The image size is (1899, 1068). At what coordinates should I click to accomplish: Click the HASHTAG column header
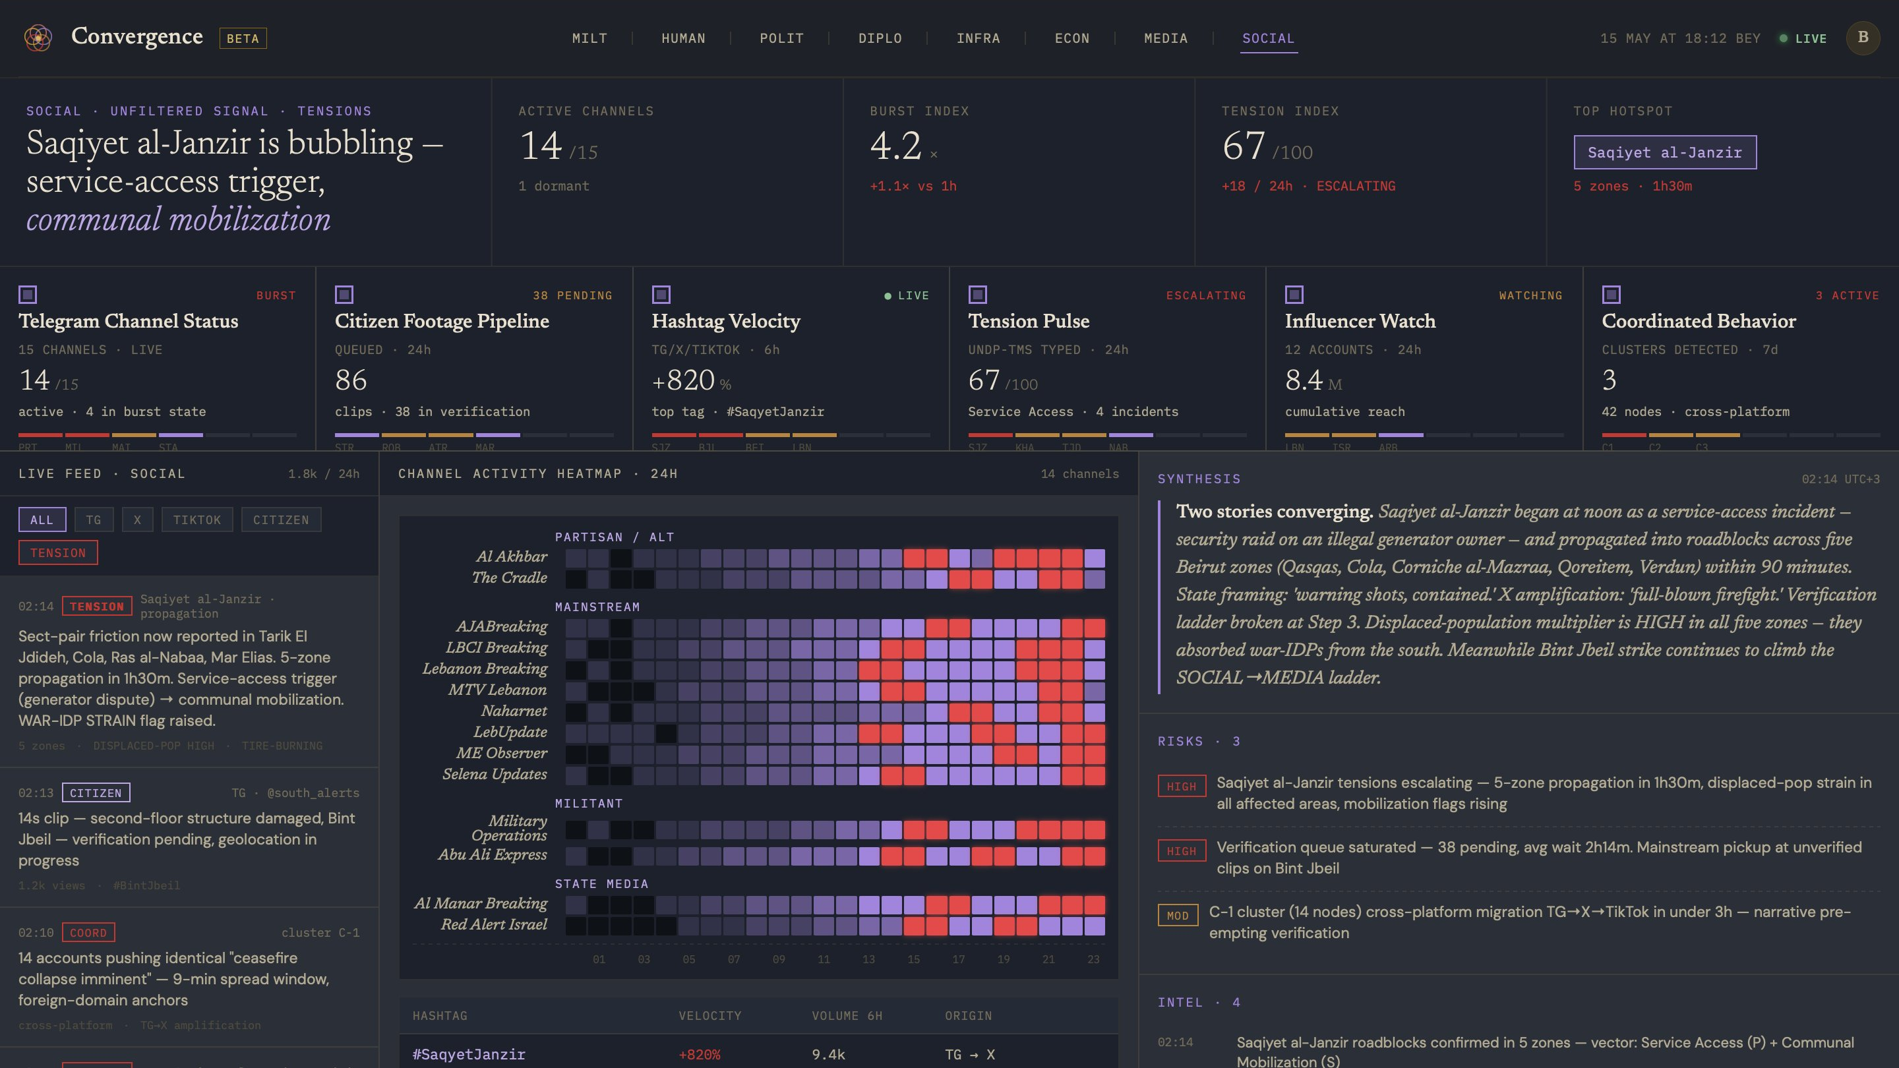(x=440, y=1016)
